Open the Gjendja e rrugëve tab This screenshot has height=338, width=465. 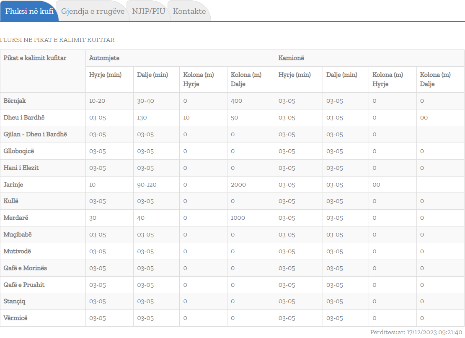(93, 11)
